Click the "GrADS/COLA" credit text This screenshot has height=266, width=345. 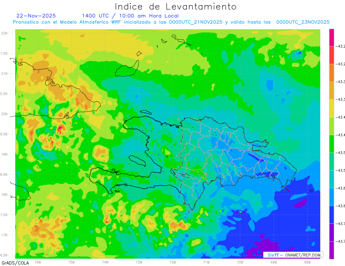(15, 263)
